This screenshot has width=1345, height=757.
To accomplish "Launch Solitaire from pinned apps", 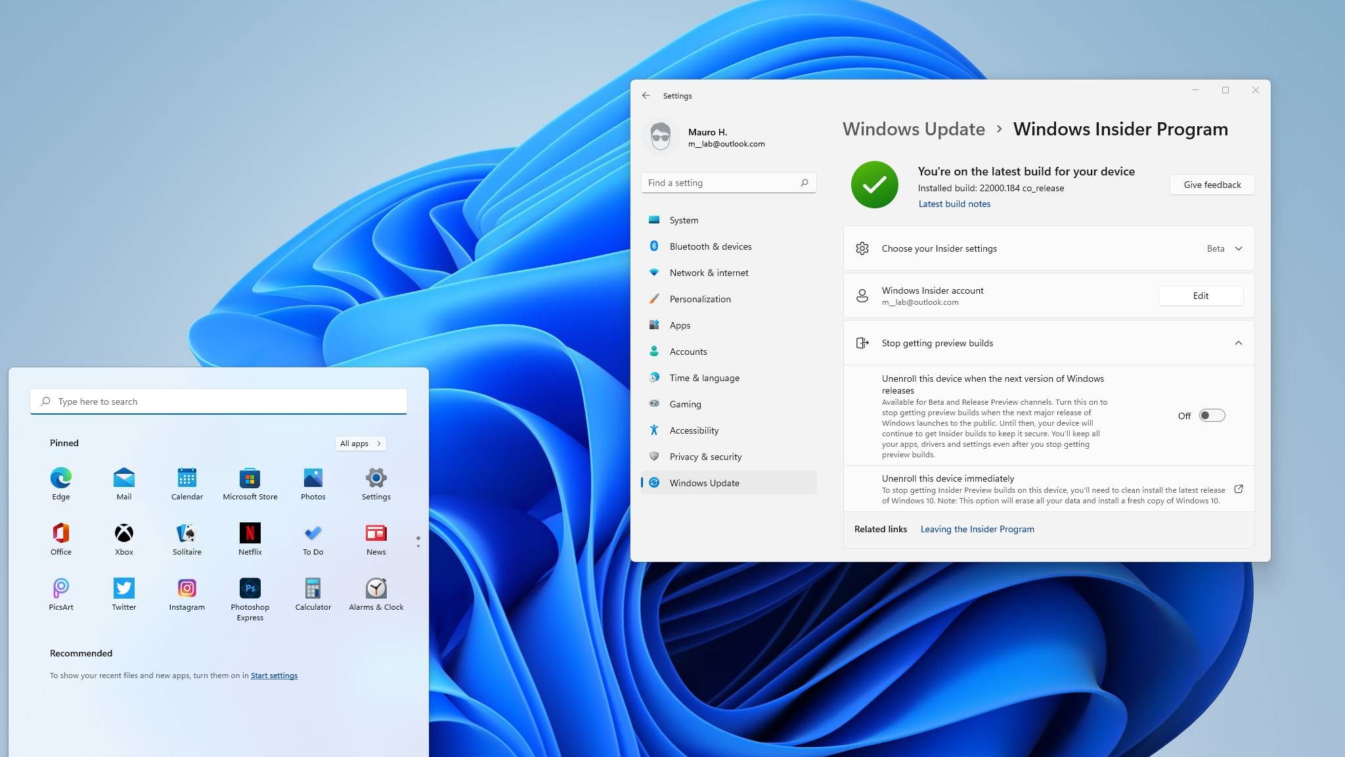I will 187,533.
